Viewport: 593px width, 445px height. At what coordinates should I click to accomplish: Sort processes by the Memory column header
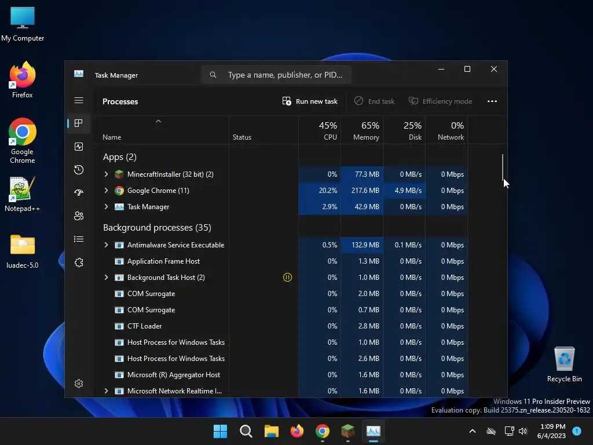click(362, 130)
